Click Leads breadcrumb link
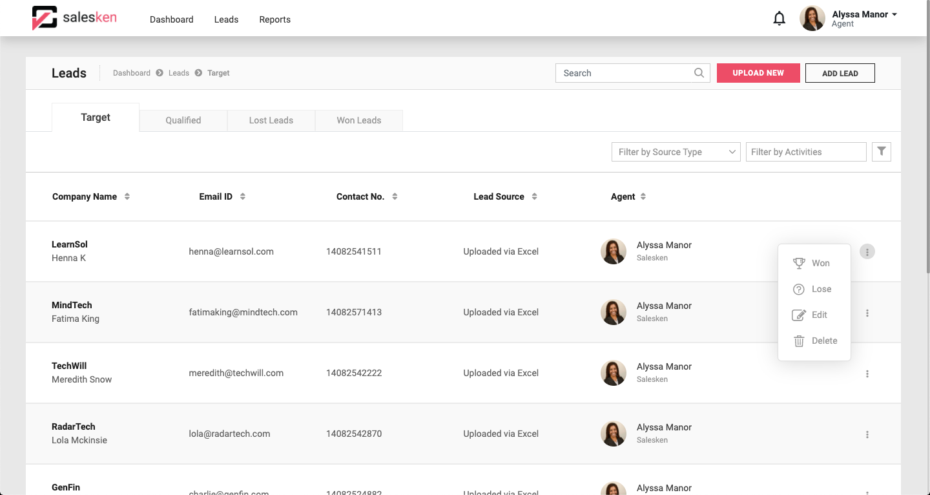Viewport: 930px width, 495px height. pos(179,73)
